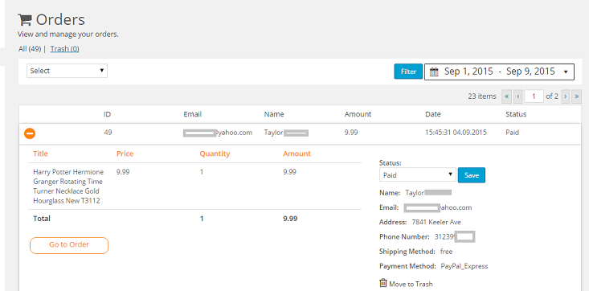Image resolution: width=589 pixels, height=291 pixels.
Task: Click the order date 15:45:31 04.09.2015
Action: pos(456,133)
